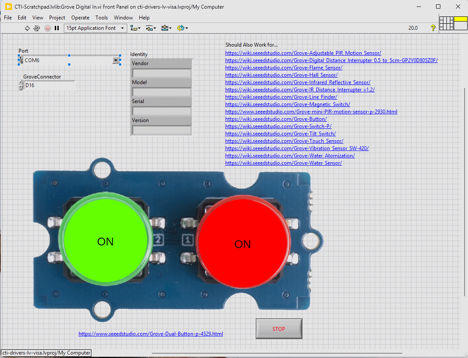Click the Run arrow in the toolbar
The image size is (468, 358).
27,28
